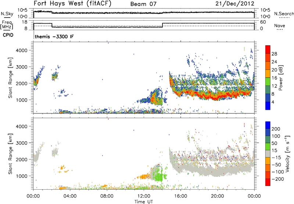Image resolution: width=294 pixels, height=204 pixels.
Task: Click the '08:00' time axis tick label
Action: [x=107, y=196]
